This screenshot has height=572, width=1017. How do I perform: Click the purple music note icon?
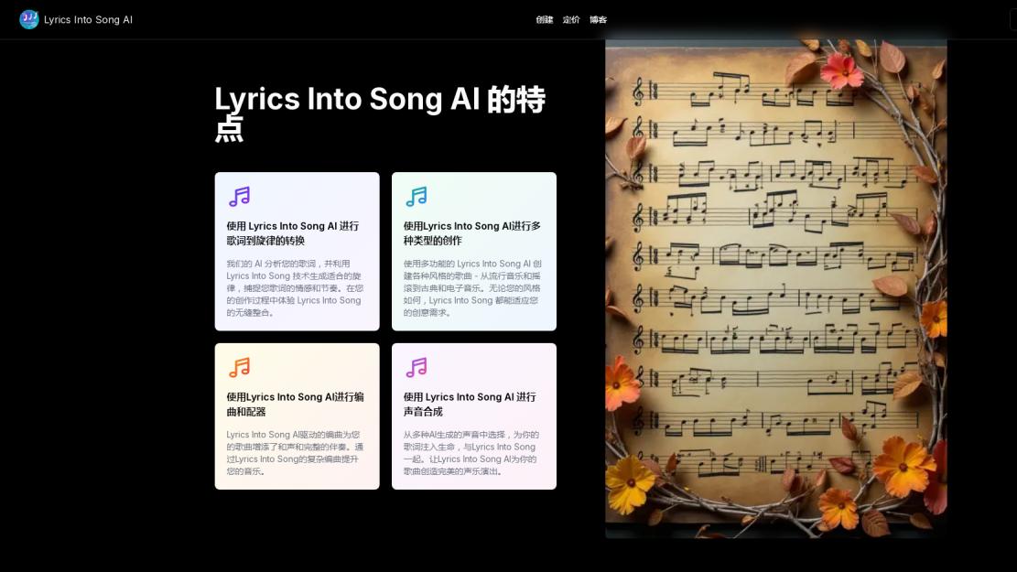click(239, 197)
